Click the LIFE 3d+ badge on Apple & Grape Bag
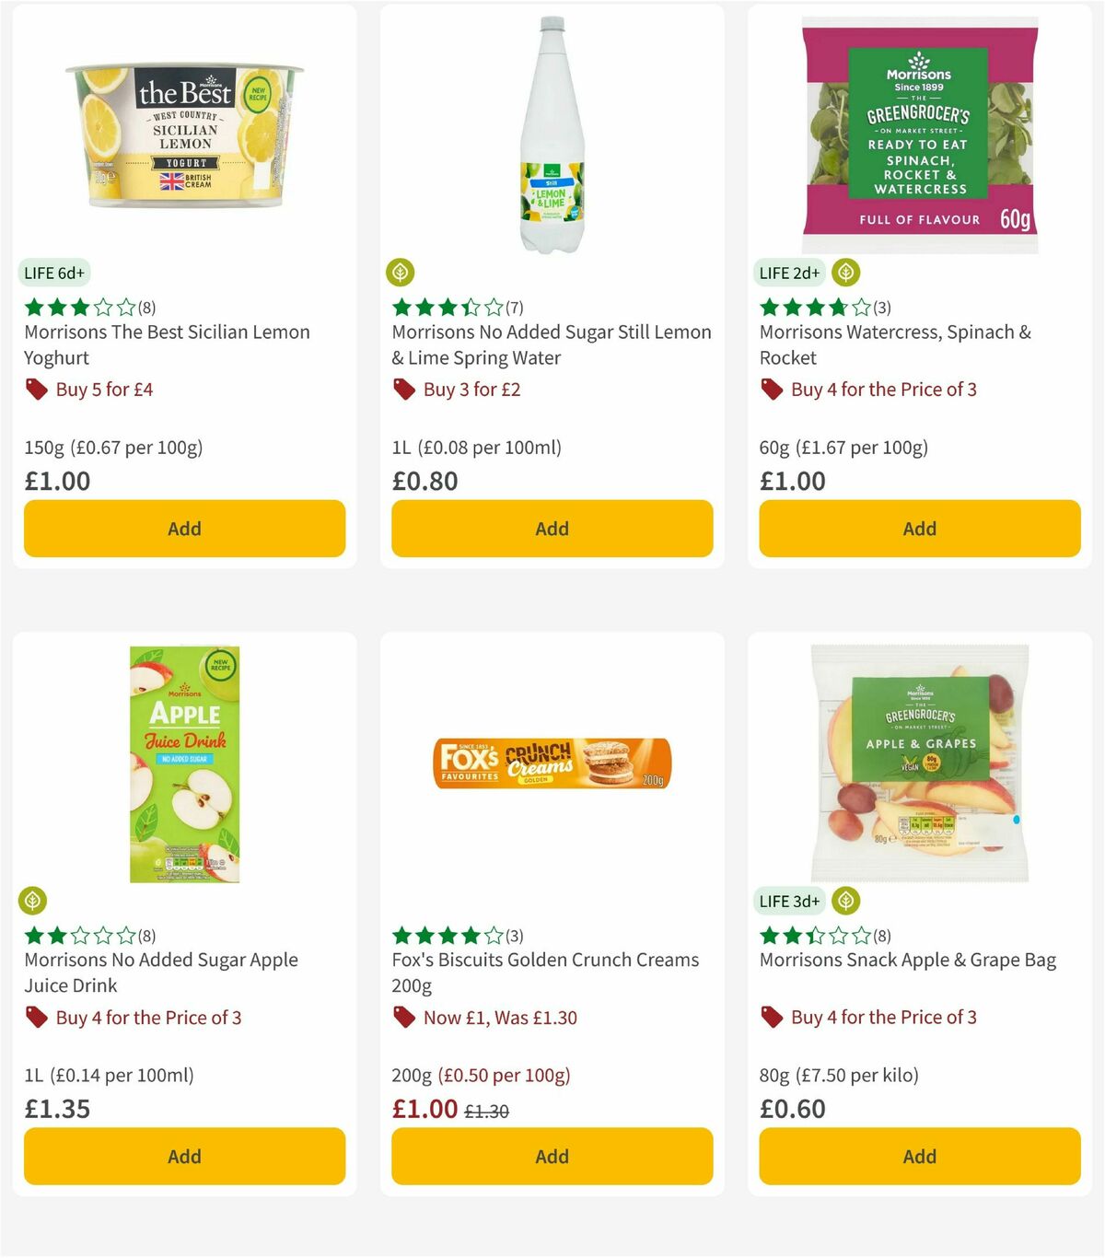 (x=790, y=901)
